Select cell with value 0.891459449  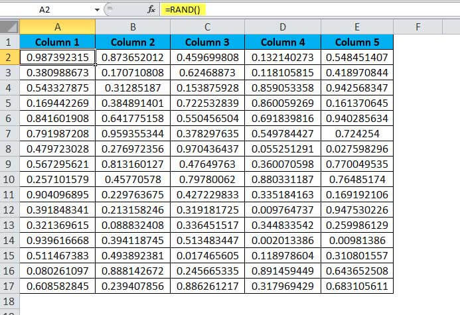[x=283, y=271]
